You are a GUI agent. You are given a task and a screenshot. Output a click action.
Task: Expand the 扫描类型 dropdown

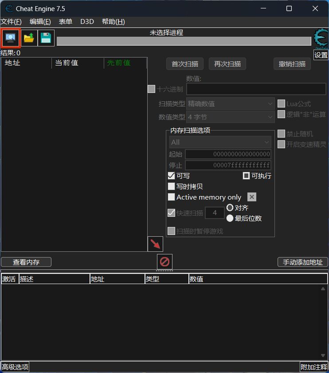point(230,104)
